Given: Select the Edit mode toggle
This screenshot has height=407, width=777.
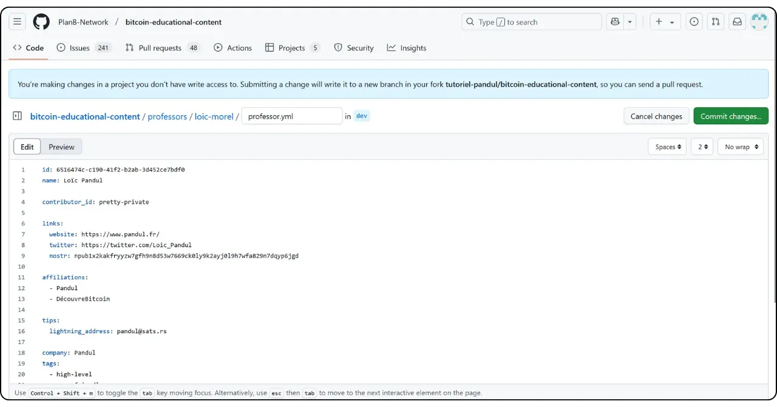Looking at the screenshot, I should tap(27, 147).
